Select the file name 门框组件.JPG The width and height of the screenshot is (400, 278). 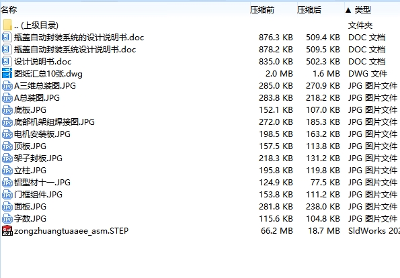tap(38, 195)
